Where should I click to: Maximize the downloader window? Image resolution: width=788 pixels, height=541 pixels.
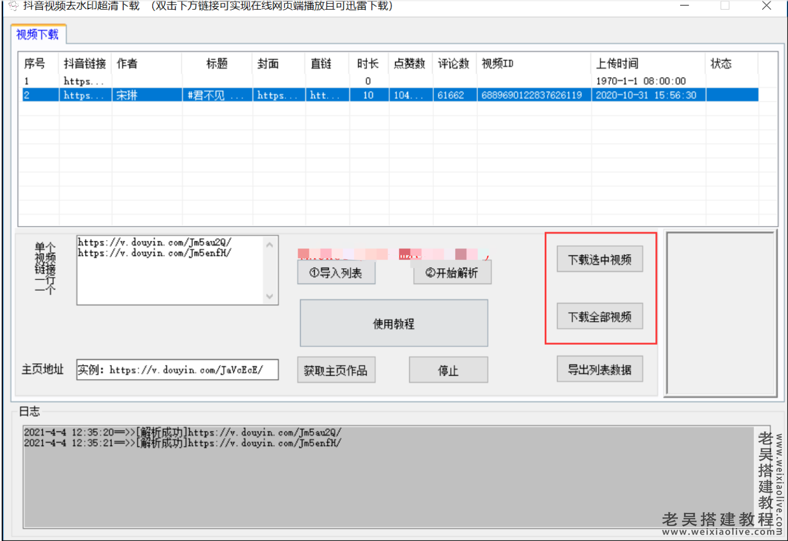pyautogui.click(x=725, y=6)
